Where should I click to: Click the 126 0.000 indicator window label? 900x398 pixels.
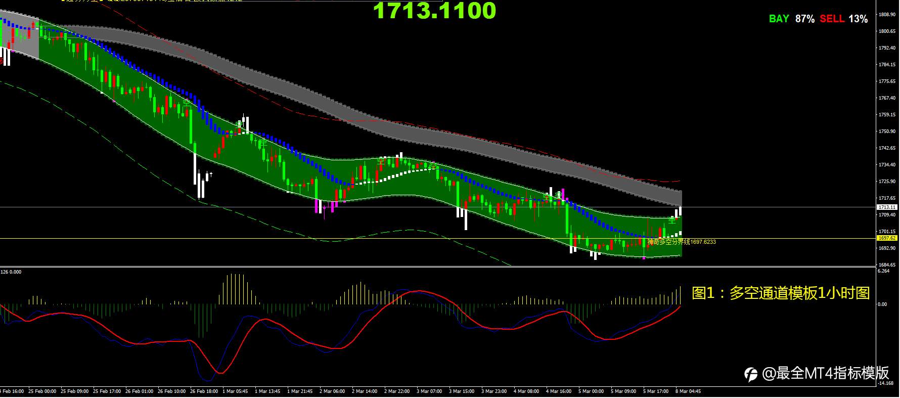point(11,272)
